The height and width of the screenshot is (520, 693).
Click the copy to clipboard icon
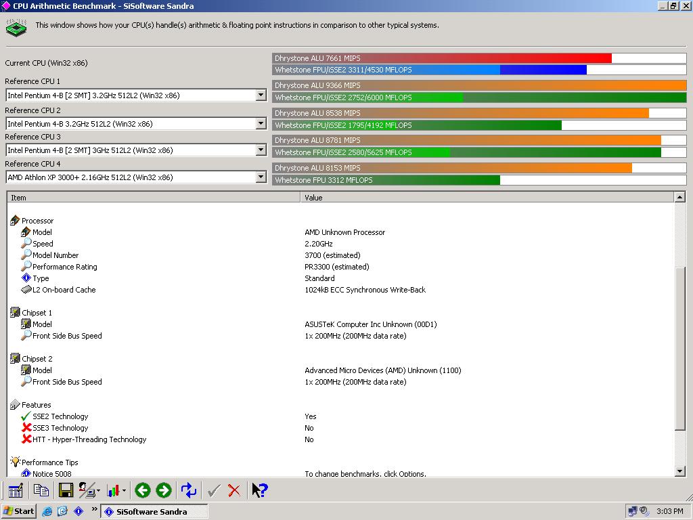41,490
